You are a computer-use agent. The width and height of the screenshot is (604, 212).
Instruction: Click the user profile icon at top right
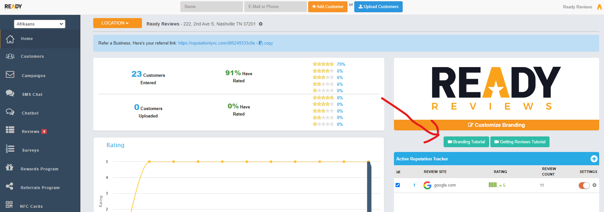[599, 7]
